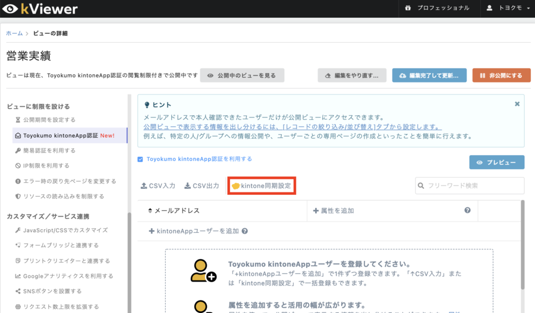
Task: Click 編集完了して更新 button
Action: pyautogui.click(x=429, y=75)
